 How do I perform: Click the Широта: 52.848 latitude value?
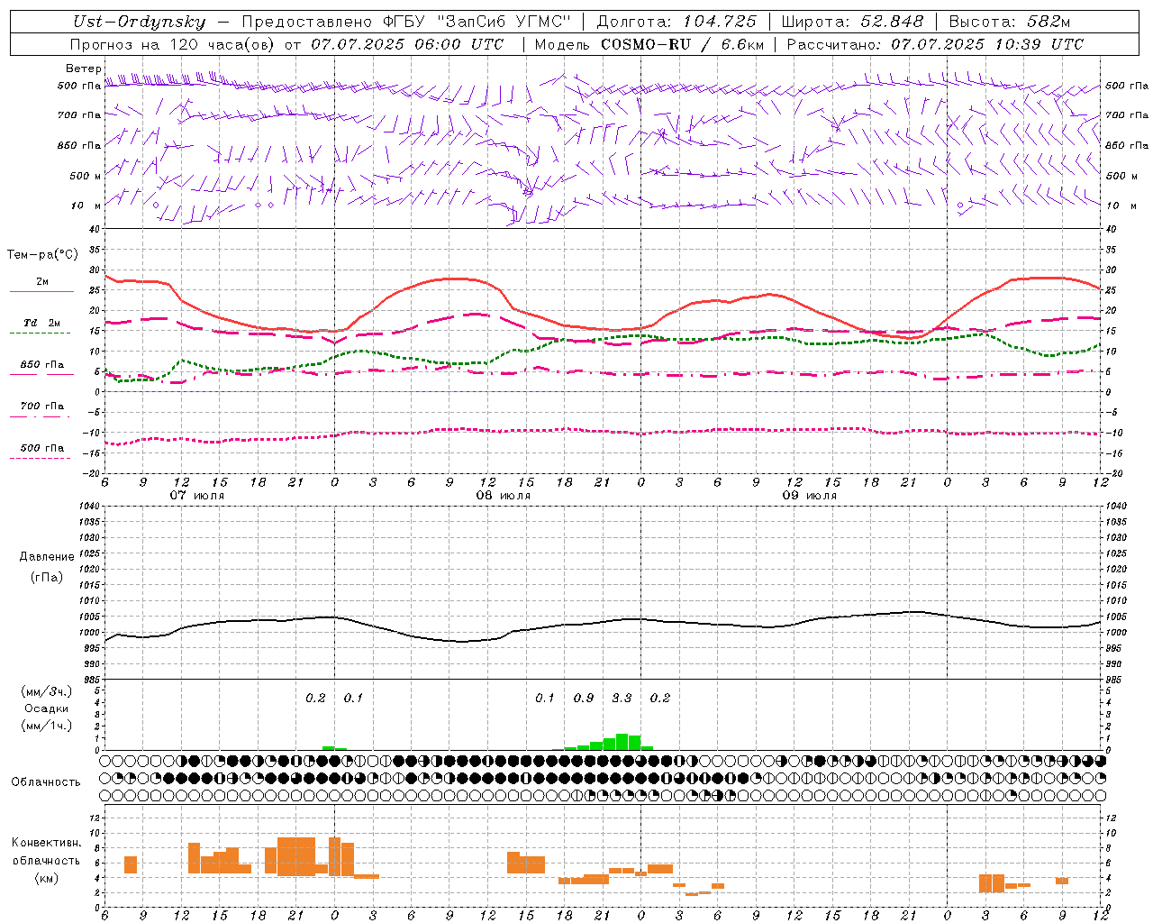point(852,22)
